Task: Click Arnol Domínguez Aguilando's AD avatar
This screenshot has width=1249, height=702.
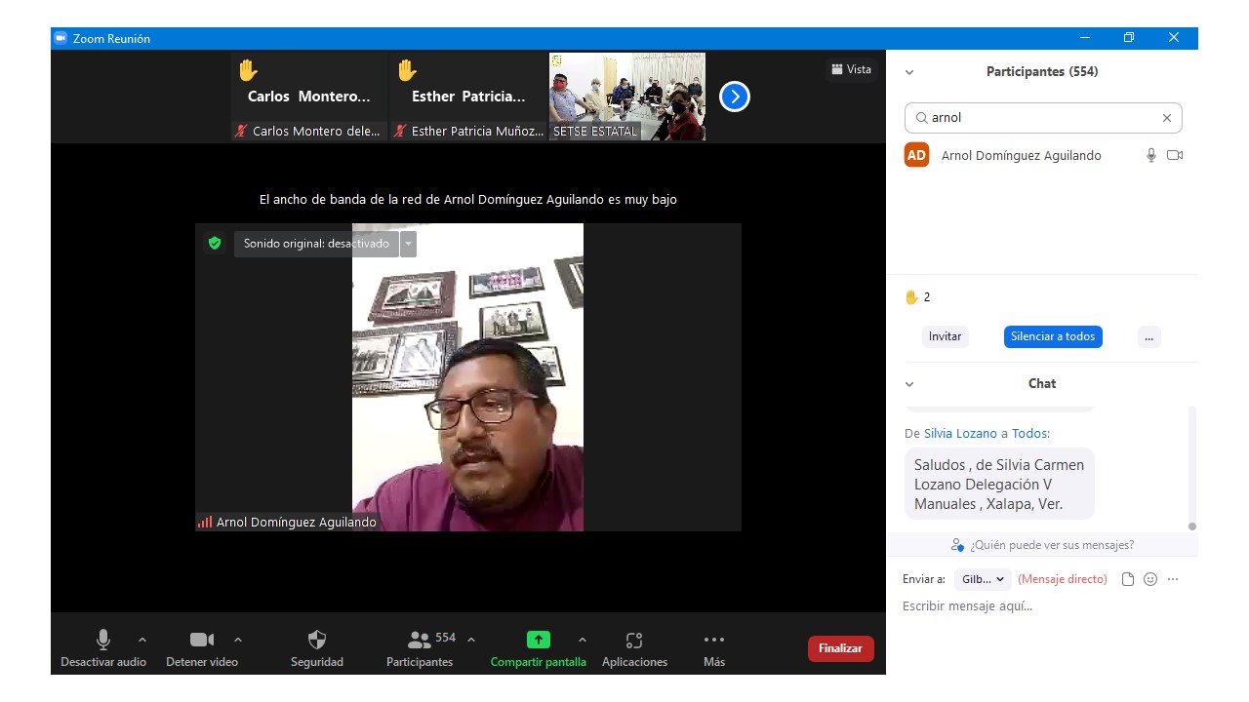Action: tap(917, 155)
